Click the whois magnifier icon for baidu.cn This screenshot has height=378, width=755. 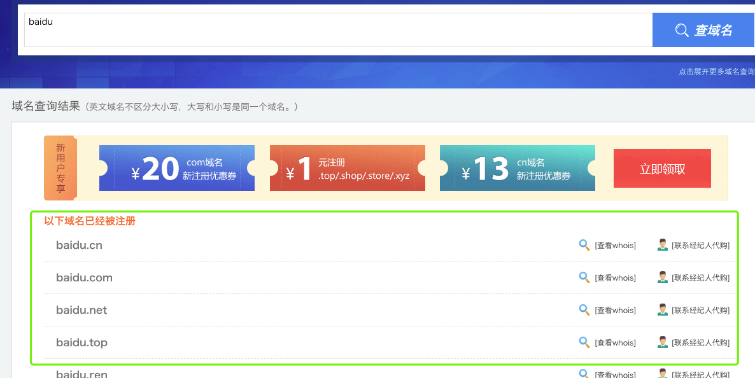pos(584,245)
